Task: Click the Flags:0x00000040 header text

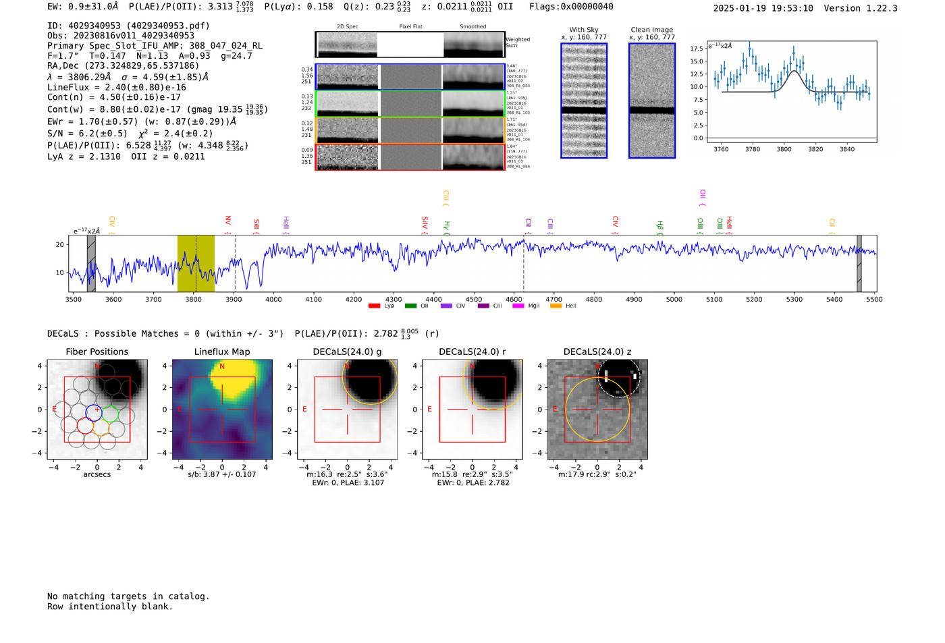Action: (571, 7)
